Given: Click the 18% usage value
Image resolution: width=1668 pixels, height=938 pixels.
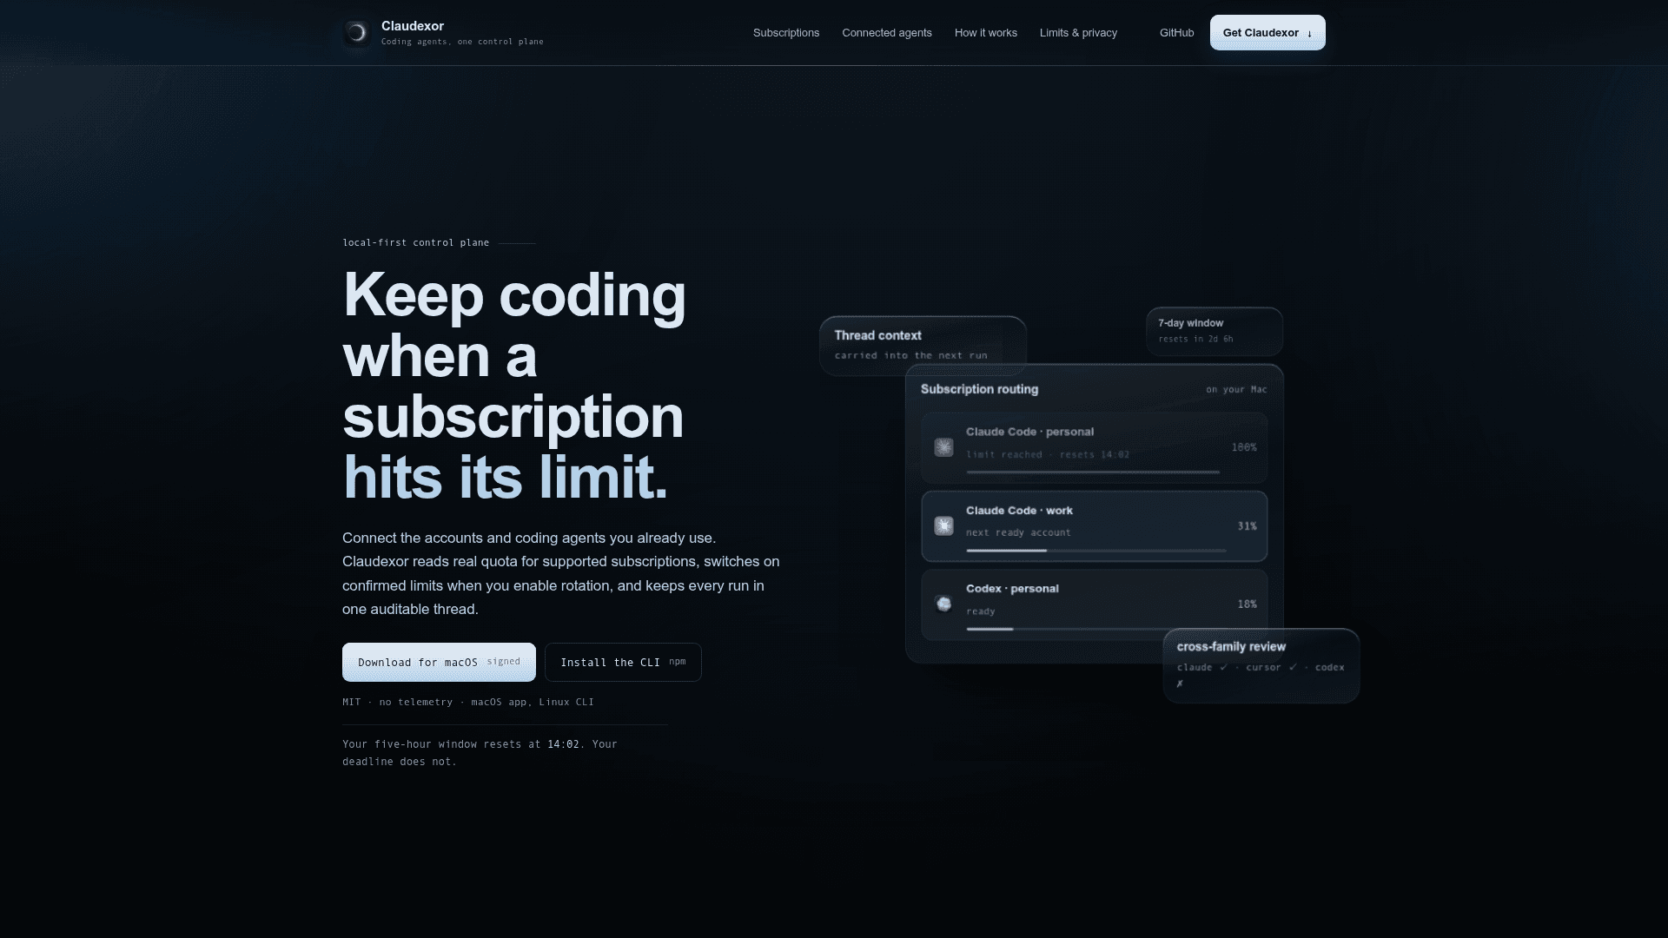Looking at the screenshot, I should coord(1247,604).
